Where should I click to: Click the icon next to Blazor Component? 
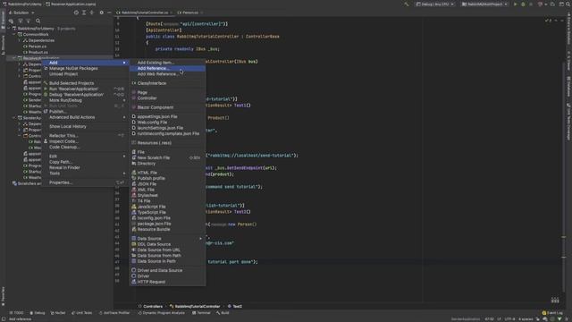pos(134,107)
